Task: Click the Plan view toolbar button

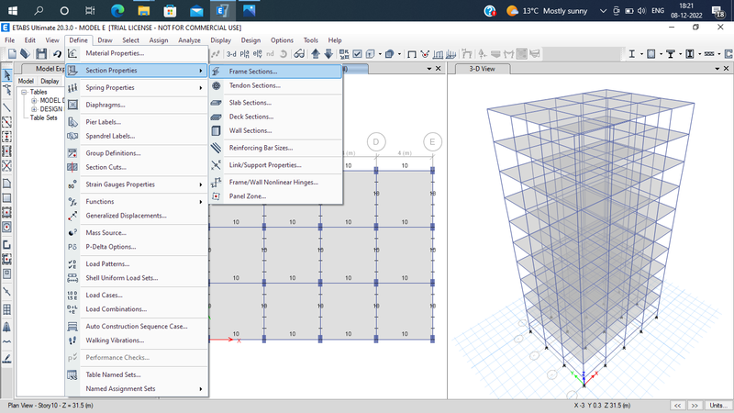Action: [244, 54]
